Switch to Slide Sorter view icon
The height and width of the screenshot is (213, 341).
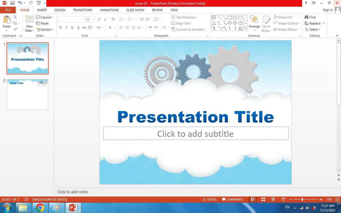[263, 199]
